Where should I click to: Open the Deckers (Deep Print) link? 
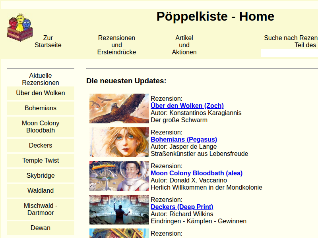coord(182,207)
